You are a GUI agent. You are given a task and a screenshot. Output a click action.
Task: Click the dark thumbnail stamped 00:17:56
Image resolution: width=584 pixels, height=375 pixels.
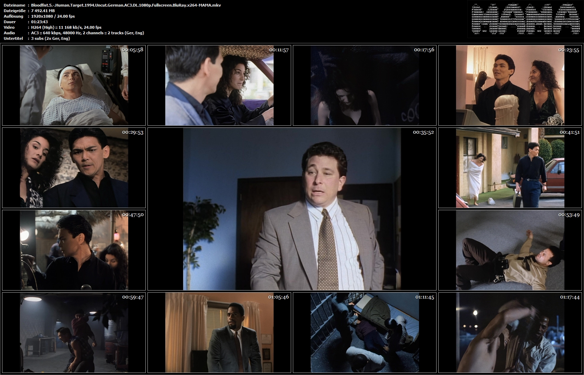click(365, 85)
